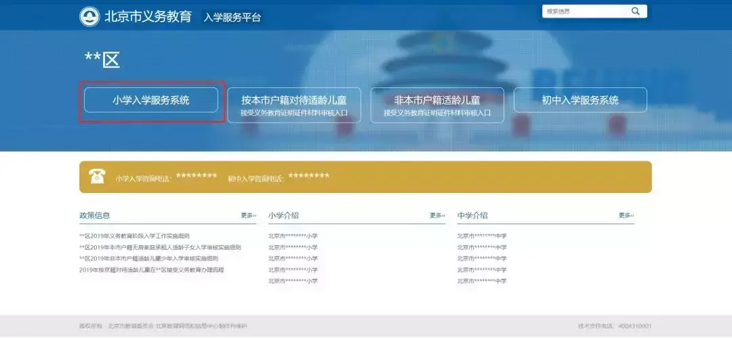732x338 pixels.
Task: Expand 更多 under 小学介绍
Action: [437, 215]
